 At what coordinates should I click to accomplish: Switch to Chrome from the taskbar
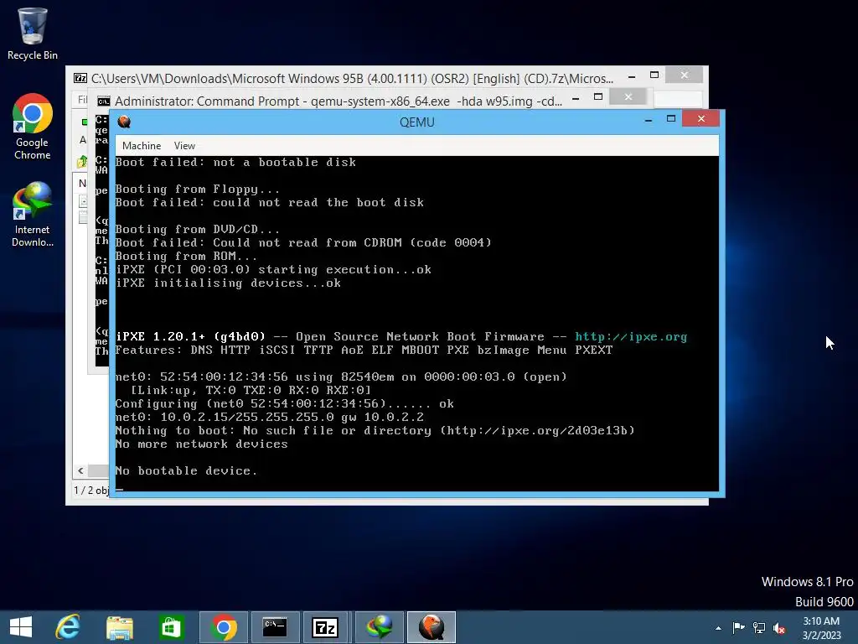pyautogui.click(x=223, y=627)
